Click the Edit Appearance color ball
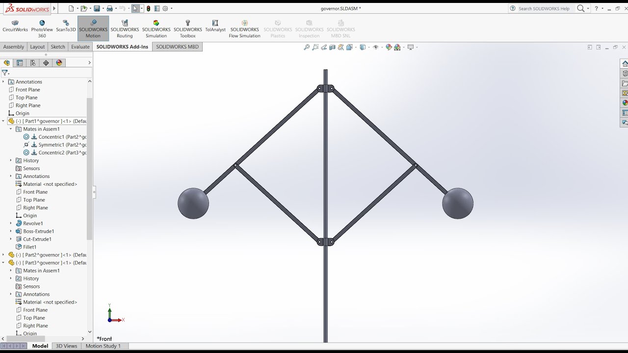 tap(389, 47)
